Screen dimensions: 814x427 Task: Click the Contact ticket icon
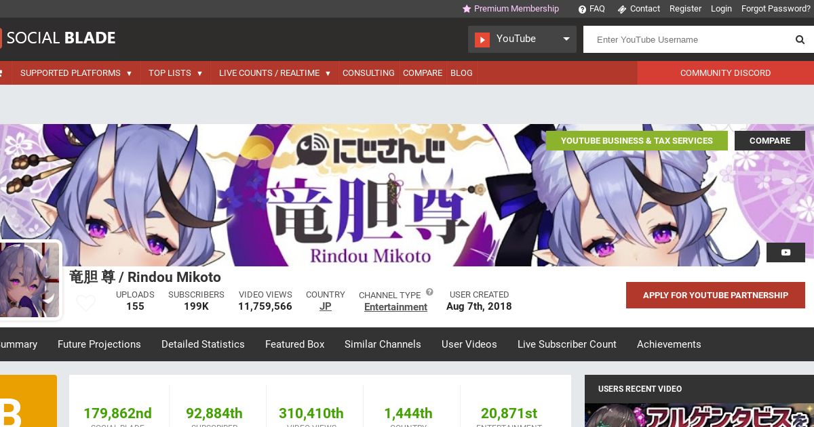[x=621, y=9]
